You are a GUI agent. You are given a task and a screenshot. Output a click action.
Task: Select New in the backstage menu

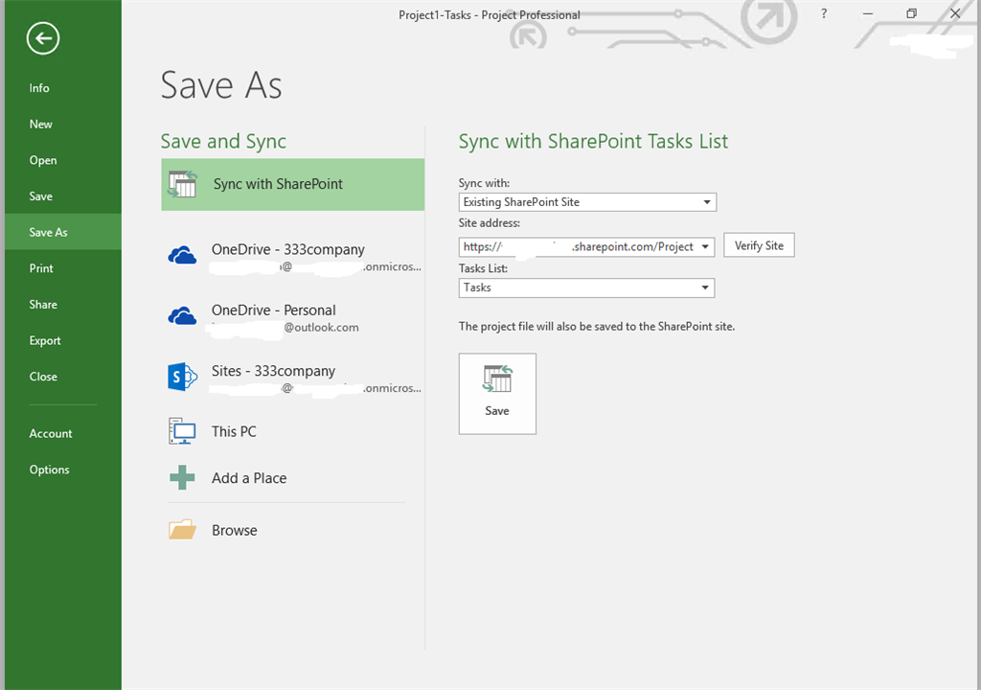coord(40,124)
